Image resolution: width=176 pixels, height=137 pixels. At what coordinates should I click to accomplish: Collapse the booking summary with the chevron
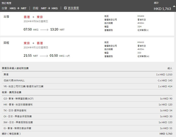point(174,6)
